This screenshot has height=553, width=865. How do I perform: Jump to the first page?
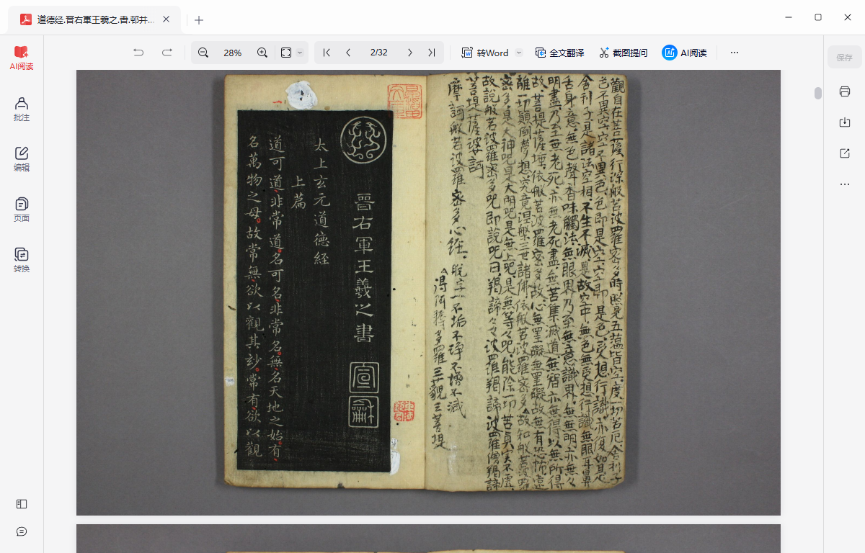pos(327,53)
